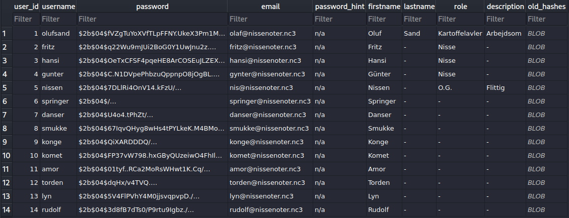
Task: Focus the description filter field
Action: [x=505, y=20]
